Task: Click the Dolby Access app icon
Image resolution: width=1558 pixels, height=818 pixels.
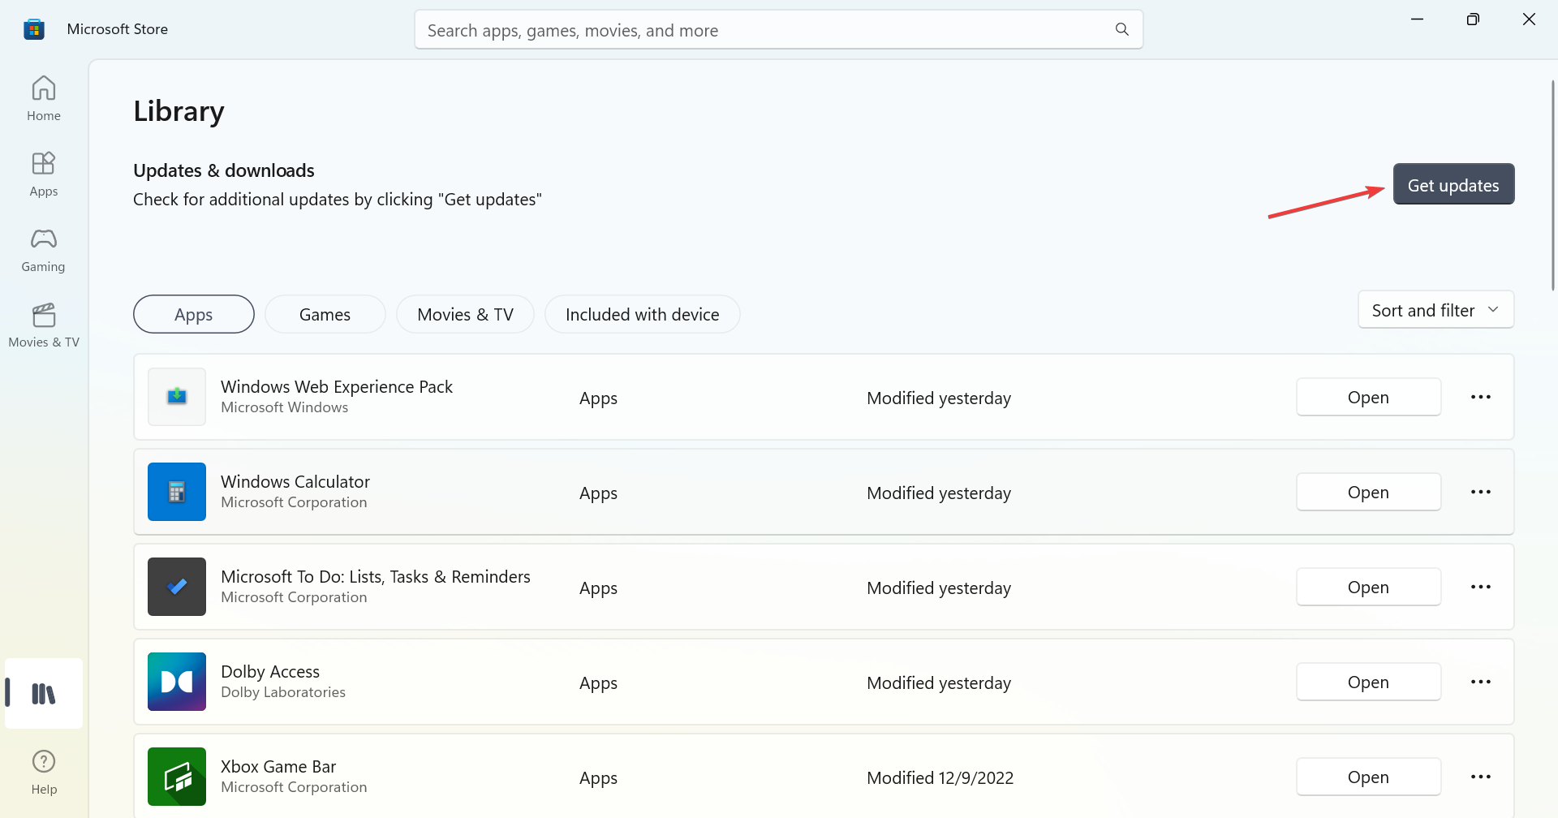Action: click(x=177, y=682)
